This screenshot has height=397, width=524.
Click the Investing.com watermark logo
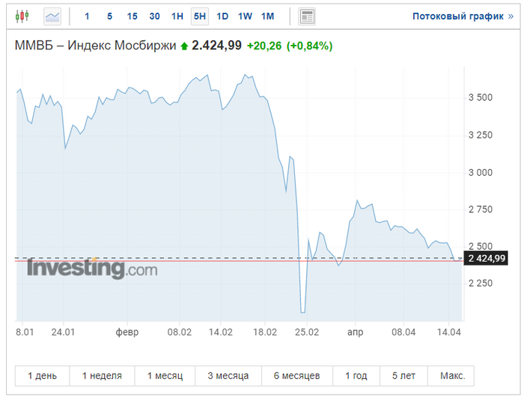click(92, 268)
